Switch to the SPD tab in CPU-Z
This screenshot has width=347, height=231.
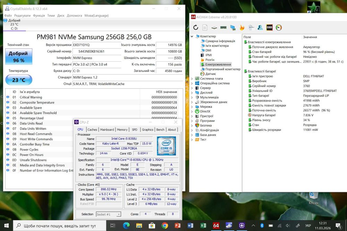135,130
